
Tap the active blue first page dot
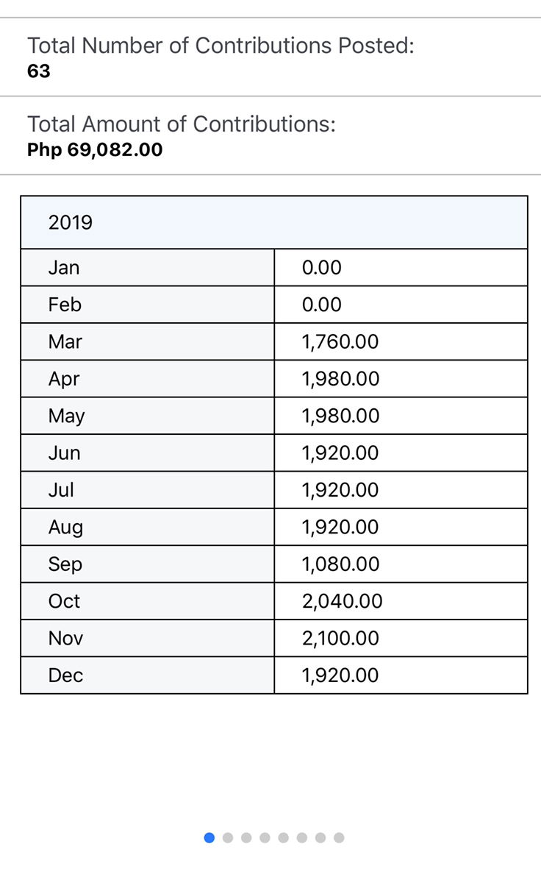pyautogui.click(x=209, y=837)
